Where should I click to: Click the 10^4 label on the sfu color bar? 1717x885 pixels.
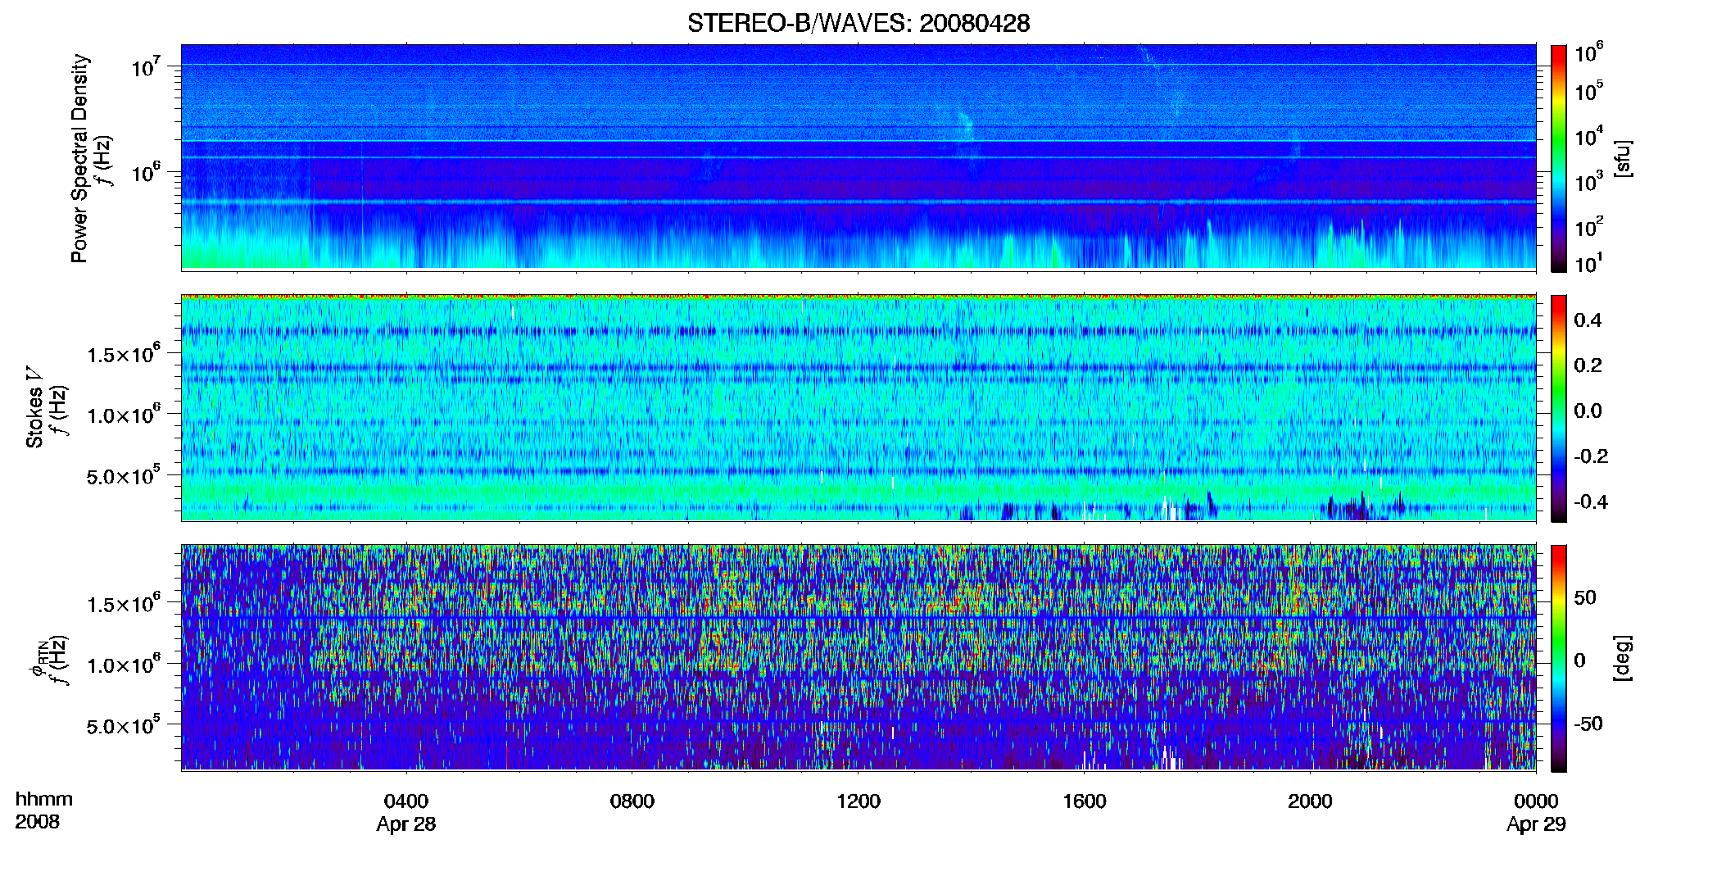1588,136
